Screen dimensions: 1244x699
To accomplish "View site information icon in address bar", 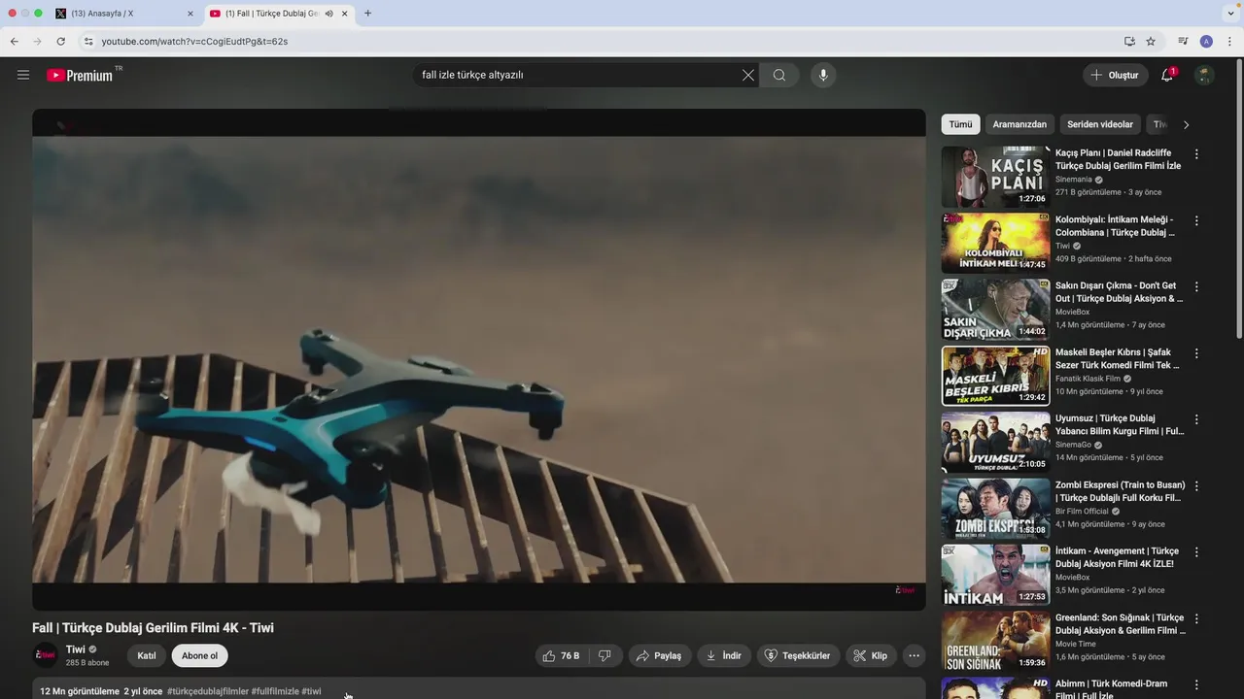I will (87, 42).
